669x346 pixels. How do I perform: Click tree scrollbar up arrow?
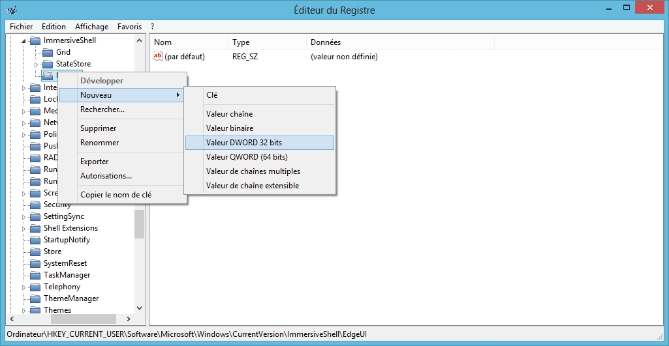[x=139, y=40]
